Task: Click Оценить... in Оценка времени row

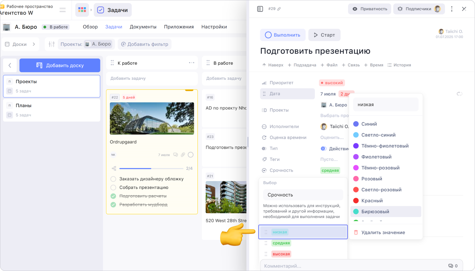Action: pyautogui.click(x=332, y=138)
